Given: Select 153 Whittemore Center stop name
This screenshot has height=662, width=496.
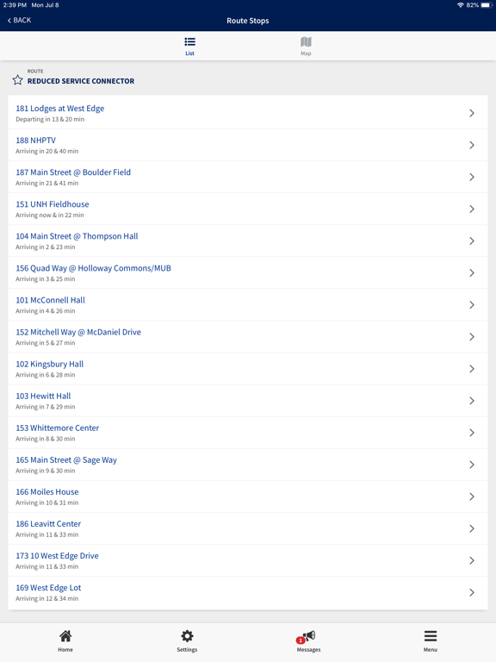Looking at the screenshot, I should 58,428.
